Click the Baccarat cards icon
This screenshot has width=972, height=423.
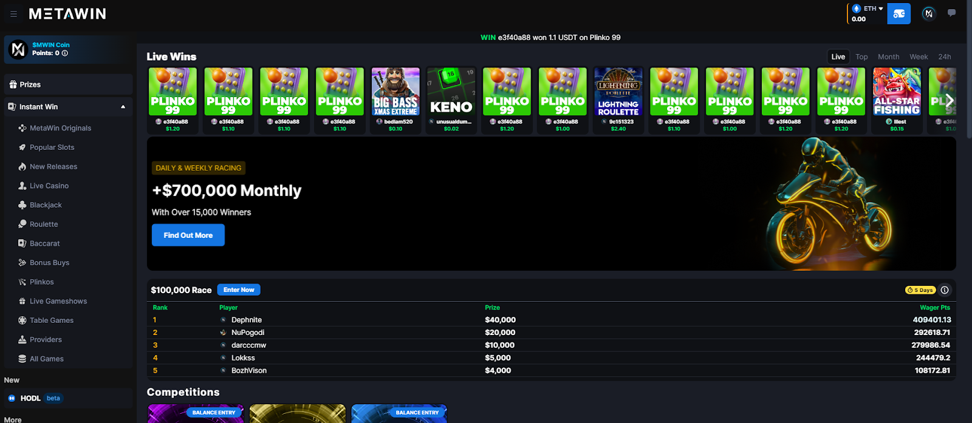(22, 243)
